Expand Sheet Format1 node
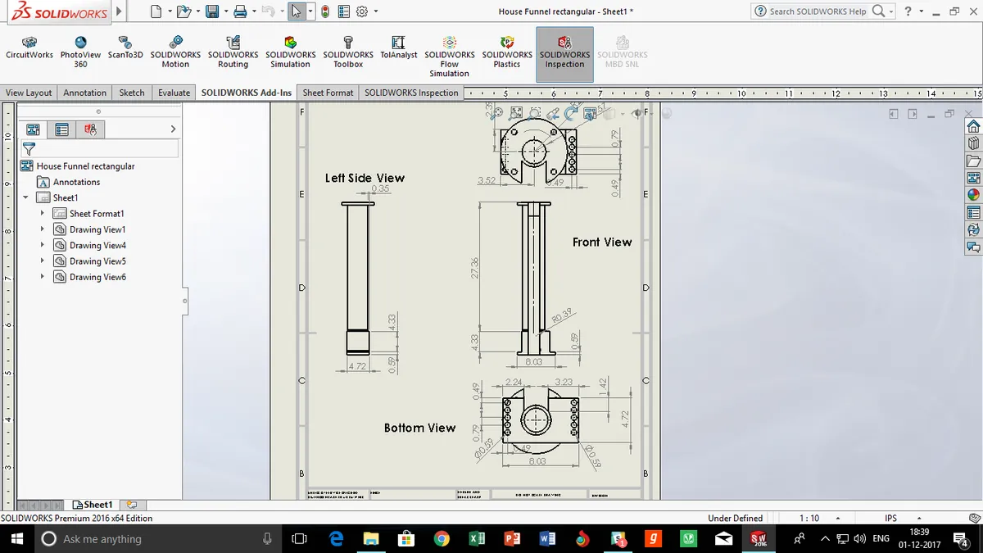The width and height of the screenshot is (983, 553). click(x=43, y=213)
